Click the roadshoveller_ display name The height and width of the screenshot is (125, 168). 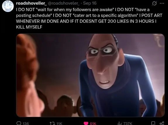click(x=31, y=3)
